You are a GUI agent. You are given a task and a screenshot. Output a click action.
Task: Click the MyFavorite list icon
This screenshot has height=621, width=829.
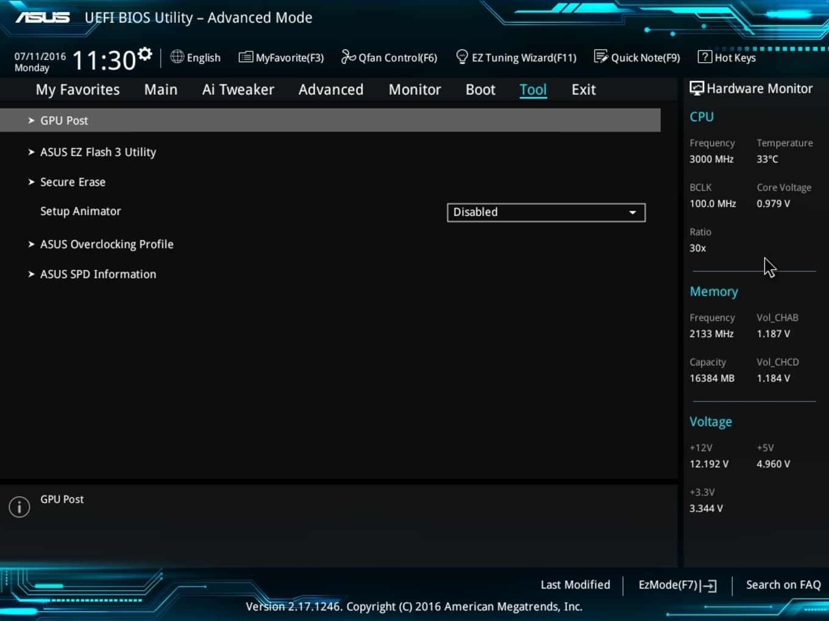click(x=246, y=57)
